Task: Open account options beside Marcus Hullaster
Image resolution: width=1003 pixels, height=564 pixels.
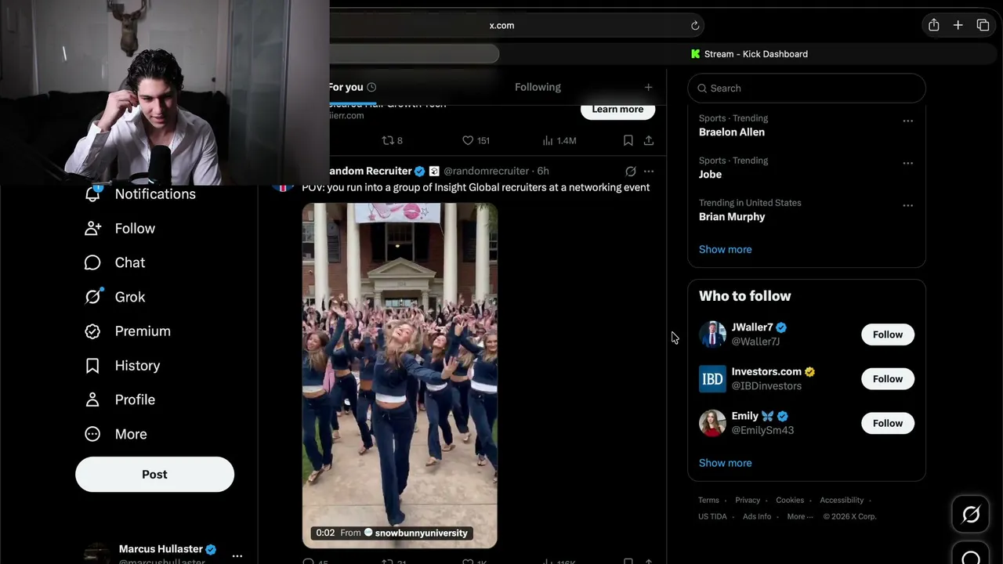Action: (237, 556)
